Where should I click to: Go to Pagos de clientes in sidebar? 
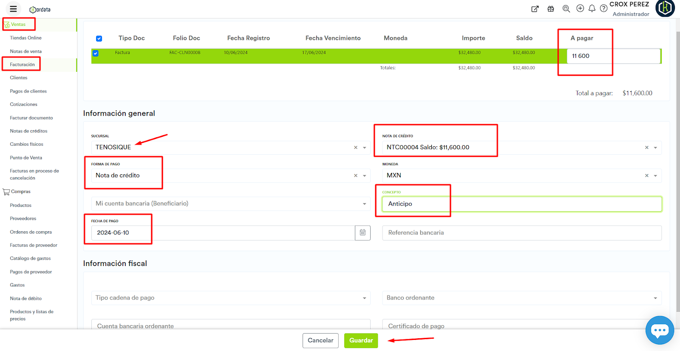click(28, 91)
